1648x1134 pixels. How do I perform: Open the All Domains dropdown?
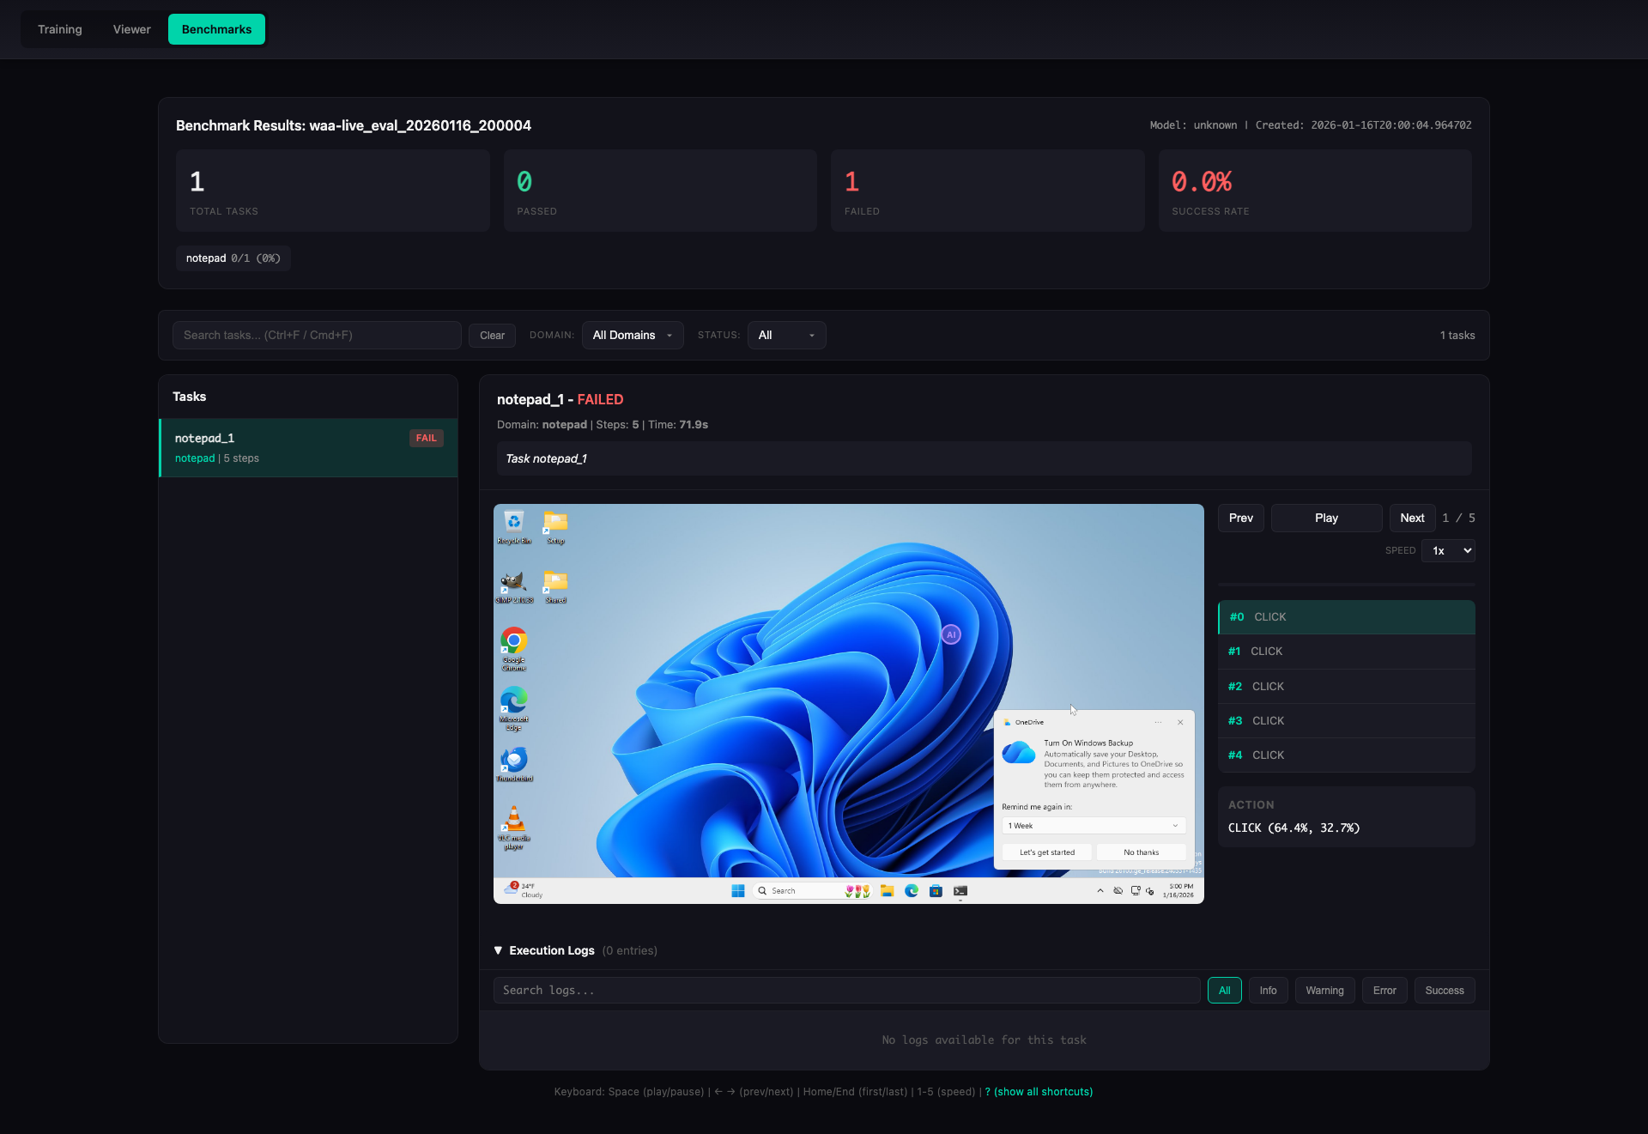tap(633, 335)
